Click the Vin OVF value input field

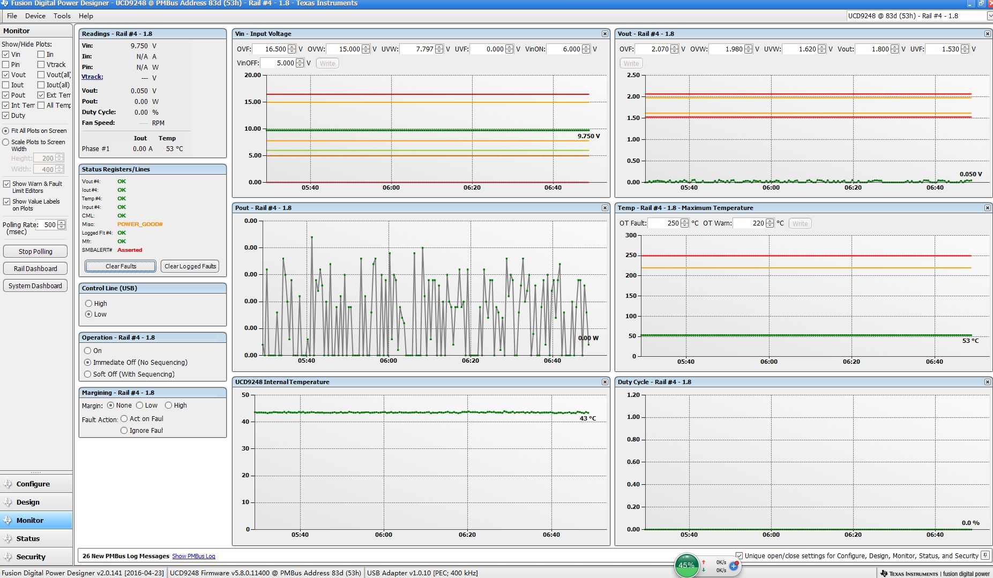coord(270,49)
